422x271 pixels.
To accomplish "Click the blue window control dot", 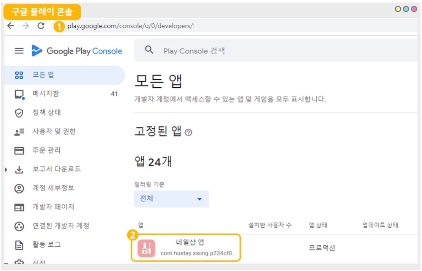I will click(x=406, y=9).
